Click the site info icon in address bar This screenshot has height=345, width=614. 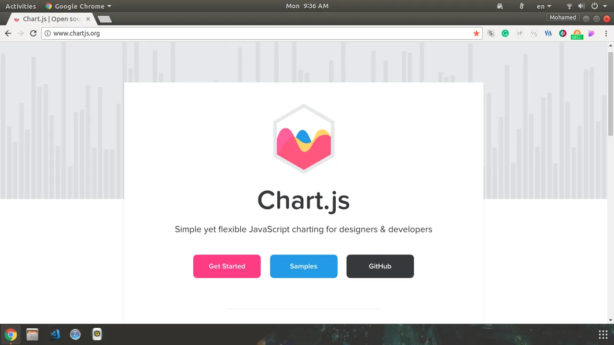pos(47,33)
